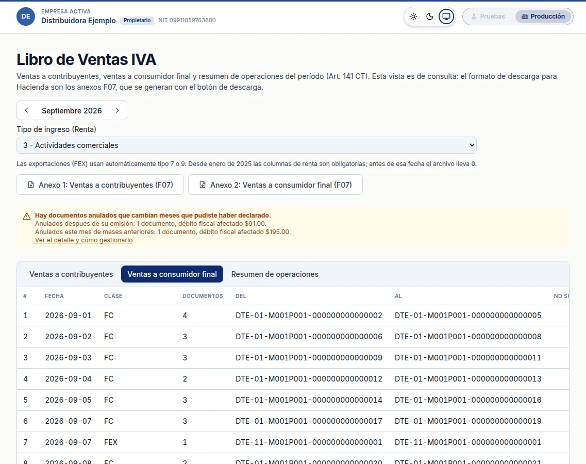Click DTE-01-M001P001-000000000000013 cell
Image resolution: width=586 pixels, height=464 pixels.
coord(468,379)
